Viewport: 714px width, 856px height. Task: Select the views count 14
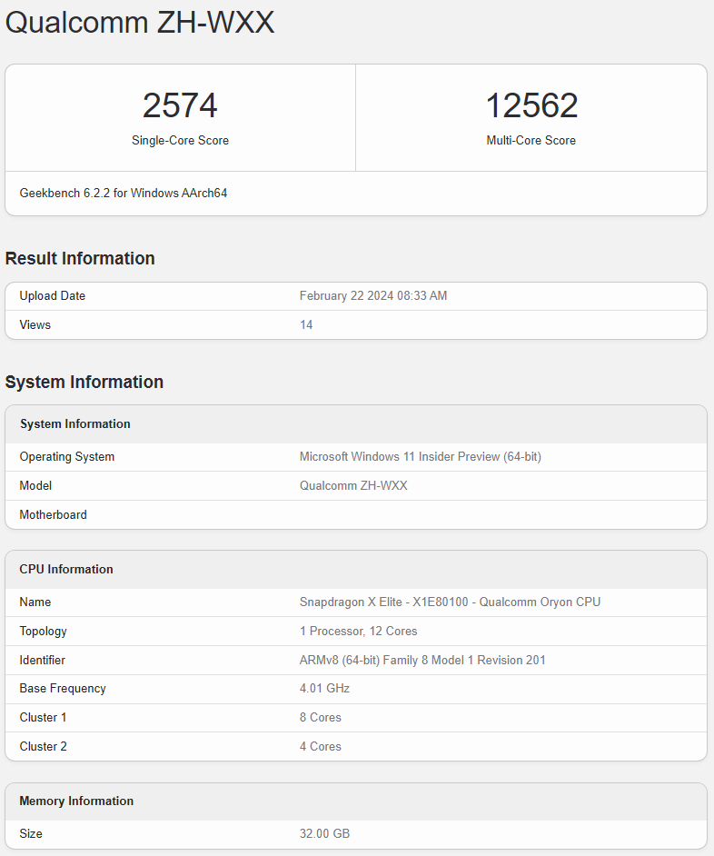point(306,324)
